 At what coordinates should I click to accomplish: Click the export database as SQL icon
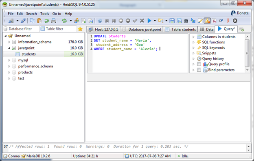pos(90,21)
